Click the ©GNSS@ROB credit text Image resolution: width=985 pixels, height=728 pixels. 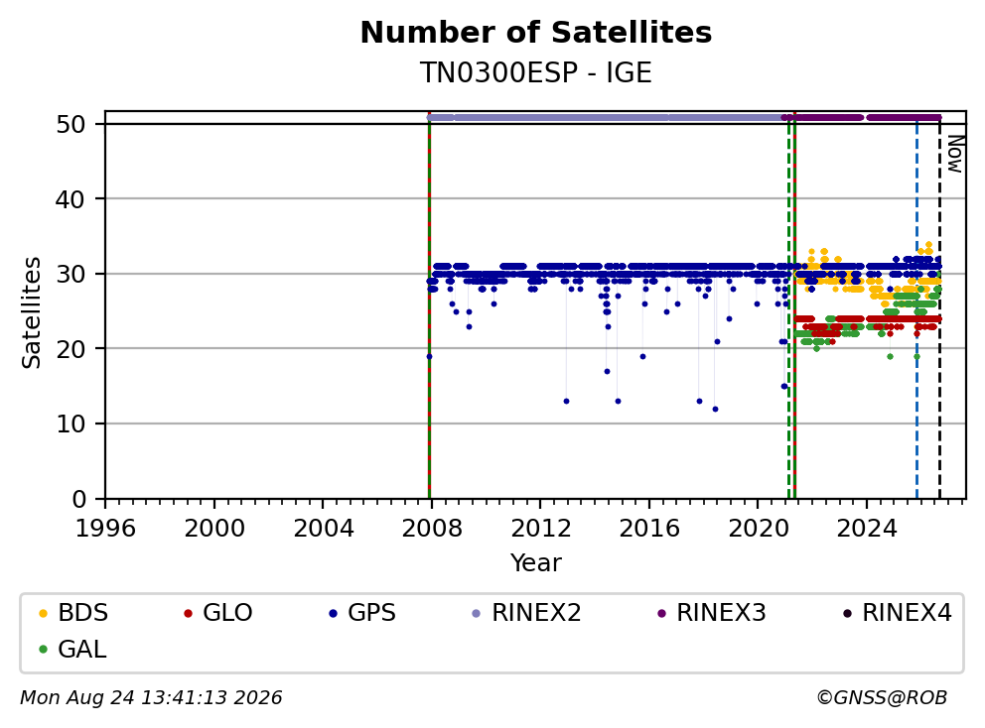[x=882, y=698]
